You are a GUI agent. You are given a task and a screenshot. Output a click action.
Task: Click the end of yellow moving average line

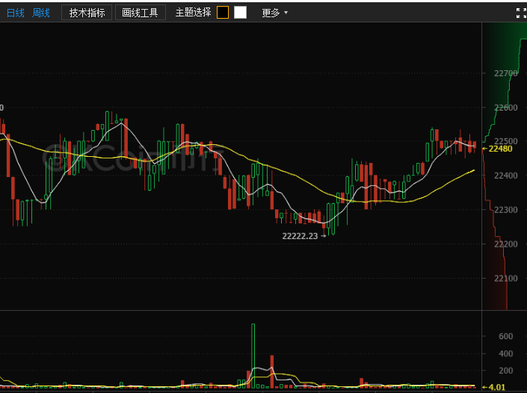[474, 170]
